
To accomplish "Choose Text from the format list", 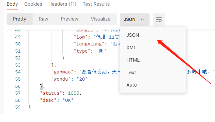I will point(131,73).
